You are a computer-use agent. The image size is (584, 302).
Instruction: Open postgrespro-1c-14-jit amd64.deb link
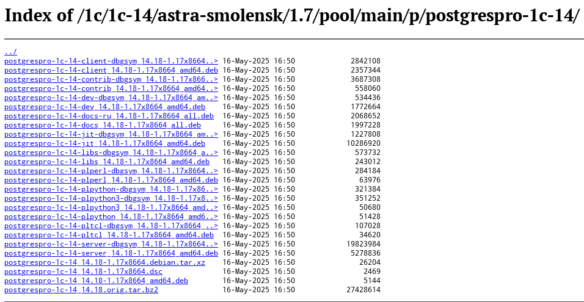[104, 143]
